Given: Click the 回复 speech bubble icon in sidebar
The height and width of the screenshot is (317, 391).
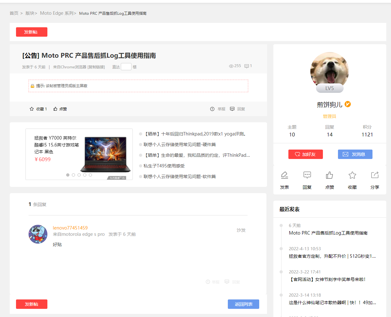Looking at the screenshot, I should (307, 175).
